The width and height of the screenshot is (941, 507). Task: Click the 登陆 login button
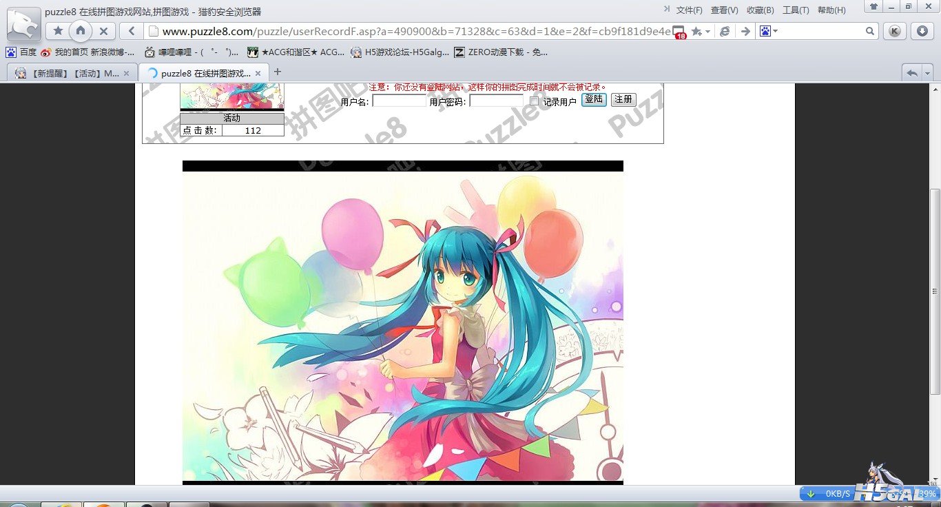pyautogui.click(x=594, y=99)
